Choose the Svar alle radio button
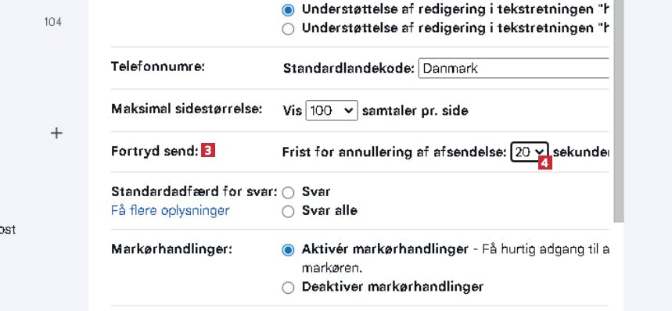Viewport: 672px width, 311px height. 288,211
